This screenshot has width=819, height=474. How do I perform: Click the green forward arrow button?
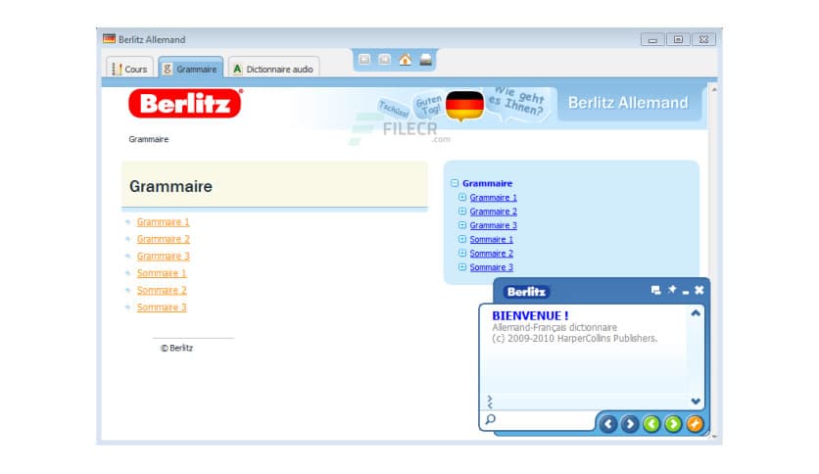point(673,424)
